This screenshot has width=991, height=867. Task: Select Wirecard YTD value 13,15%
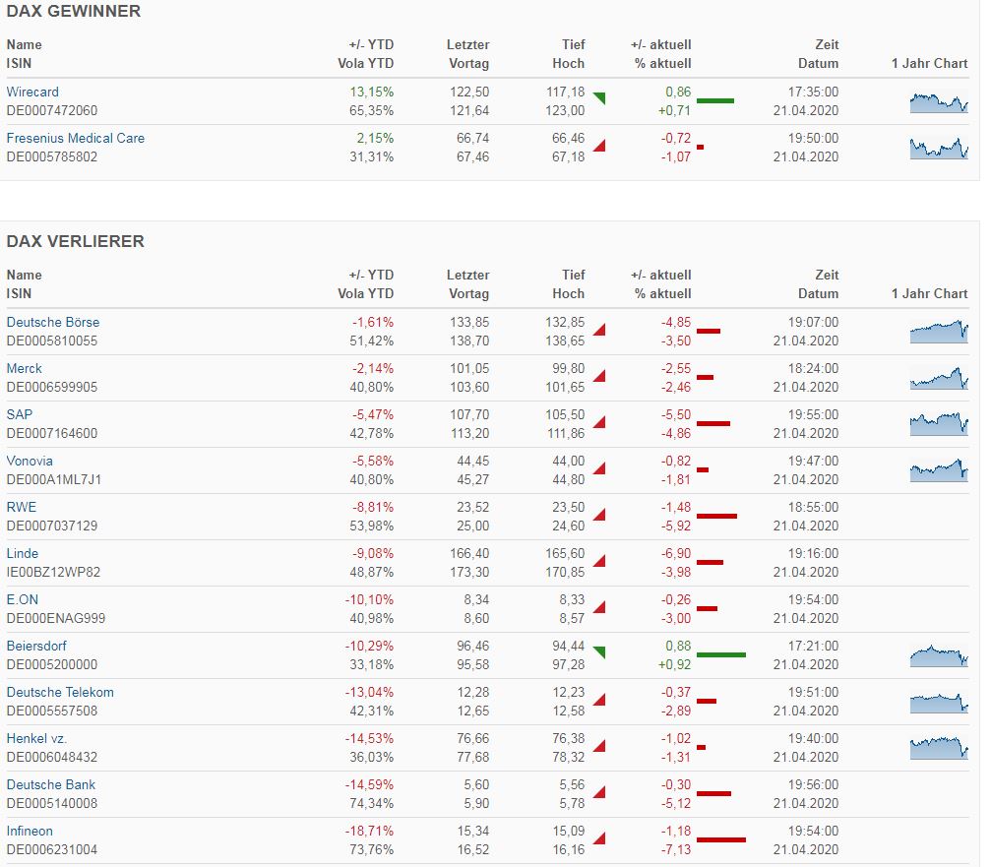point(372,92)
